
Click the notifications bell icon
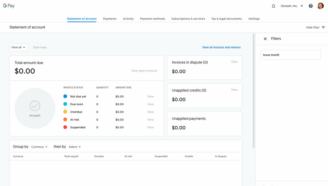click(x=274, y=6)
